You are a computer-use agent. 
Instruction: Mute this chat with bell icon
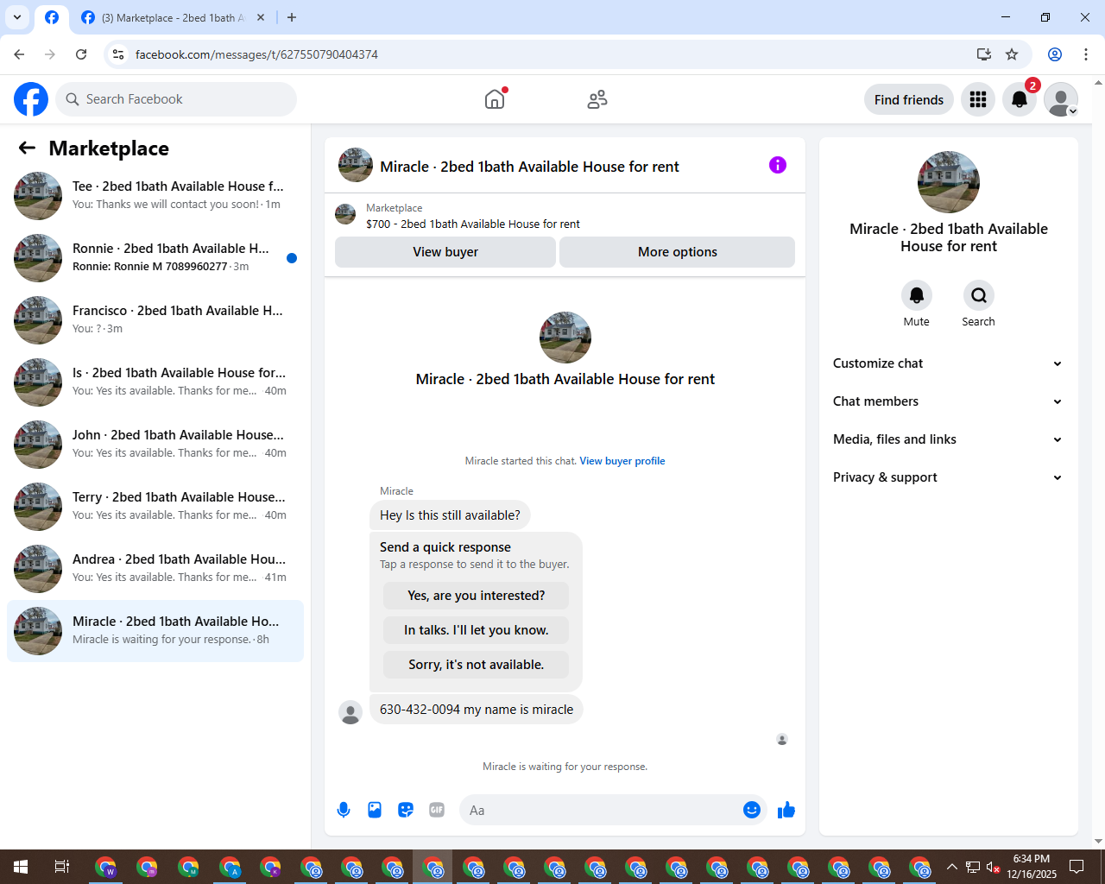point(917,295)
